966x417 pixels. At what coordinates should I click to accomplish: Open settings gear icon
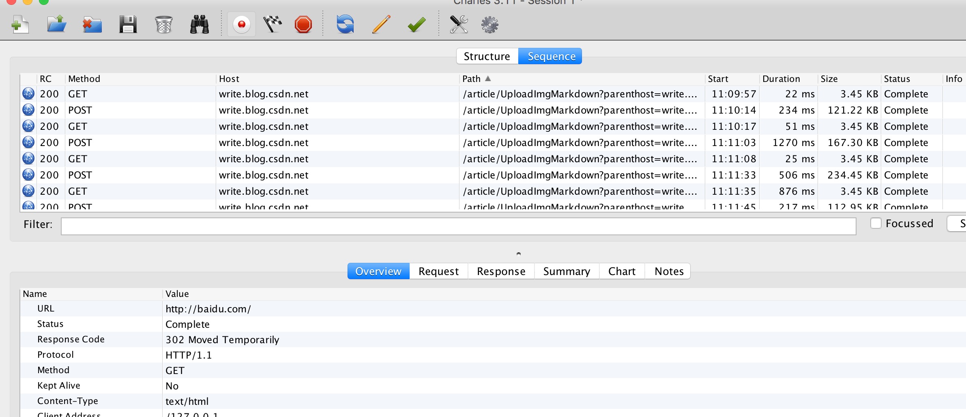(x=489, y=24)
